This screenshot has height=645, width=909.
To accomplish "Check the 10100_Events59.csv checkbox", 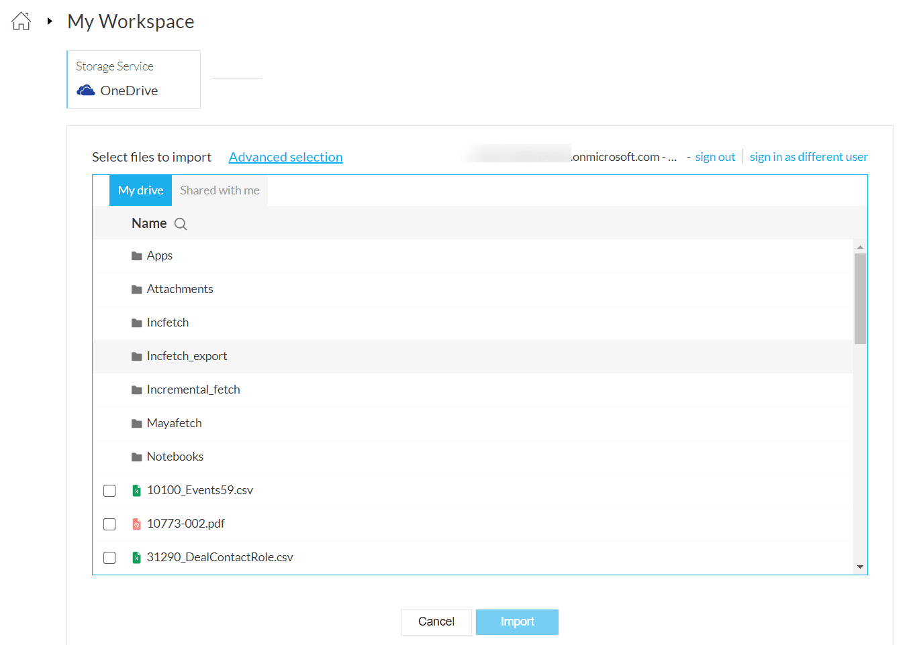I will coord(109,491).
